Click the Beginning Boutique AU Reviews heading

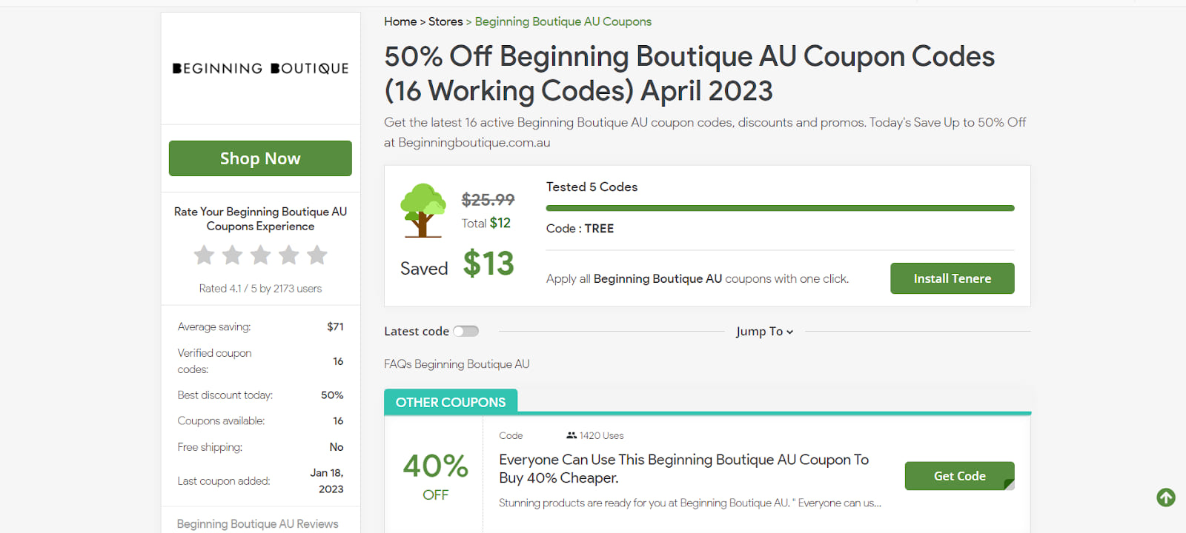(x=257, y=523)
